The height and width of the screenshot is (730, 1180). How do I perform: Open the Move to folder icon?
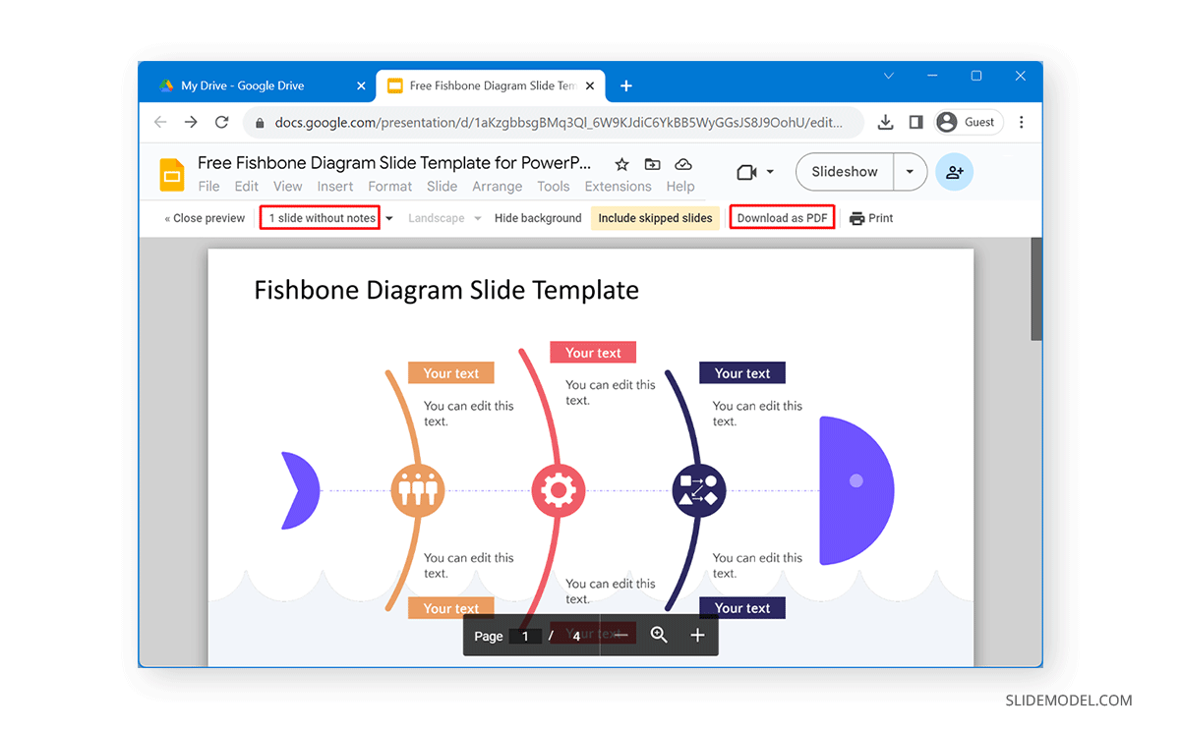651,163
